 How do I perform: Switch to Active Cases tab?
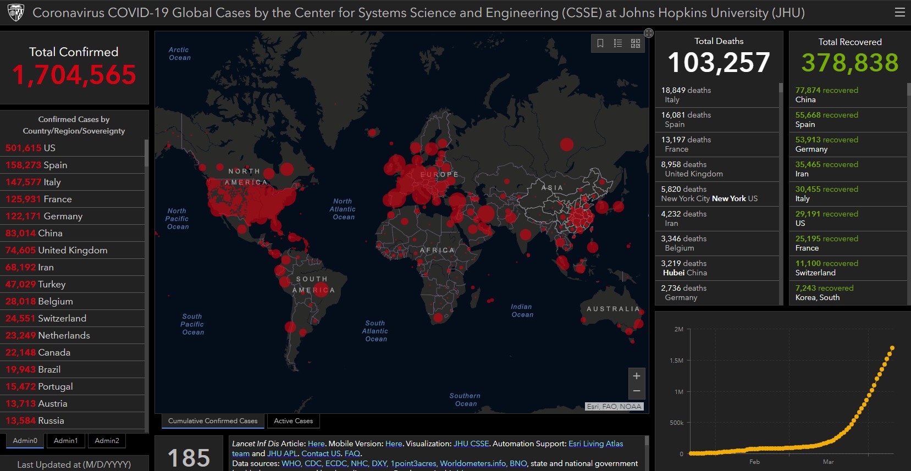[x=294, y=421]
